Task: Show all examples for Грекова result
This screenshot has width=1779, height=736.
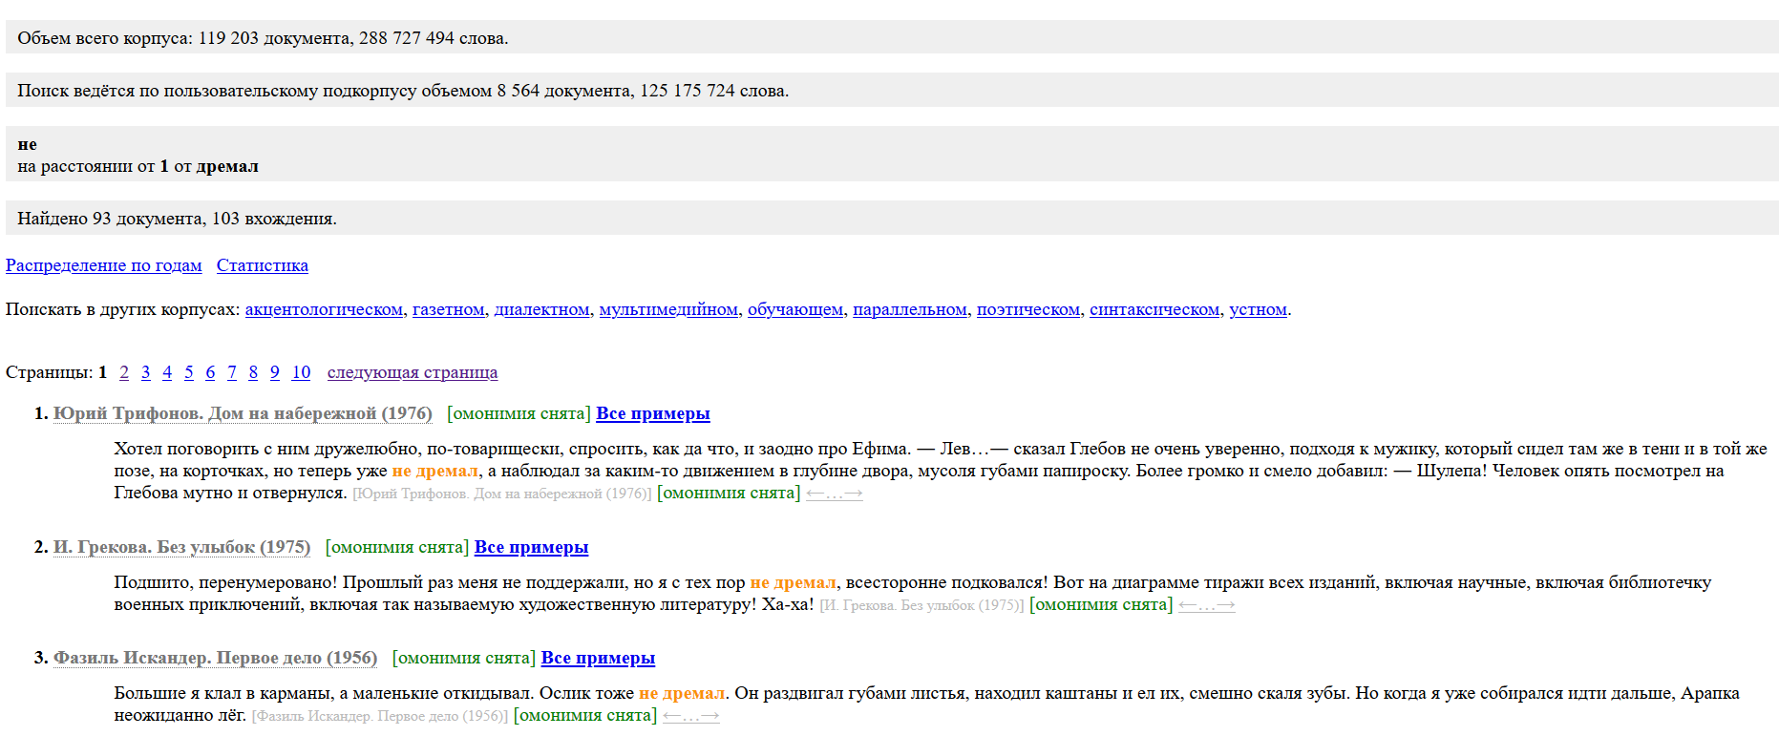Action: (x=531, y=547)
